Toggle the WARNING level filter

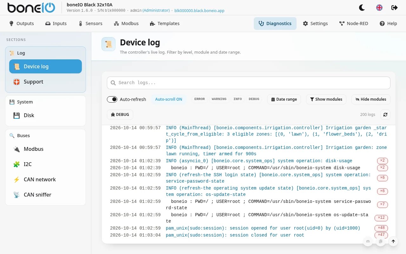click(x=219, y=99)
